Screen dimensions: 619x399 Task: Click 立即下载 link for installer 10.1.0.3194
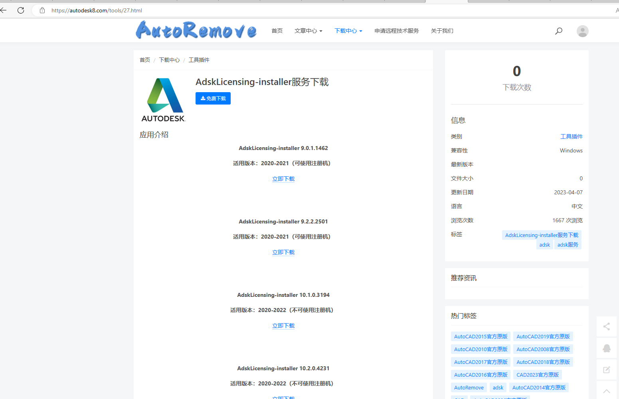(283, 326)
